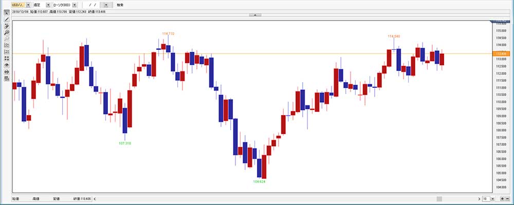Select the arrow pointer tool

pos(7,13)
